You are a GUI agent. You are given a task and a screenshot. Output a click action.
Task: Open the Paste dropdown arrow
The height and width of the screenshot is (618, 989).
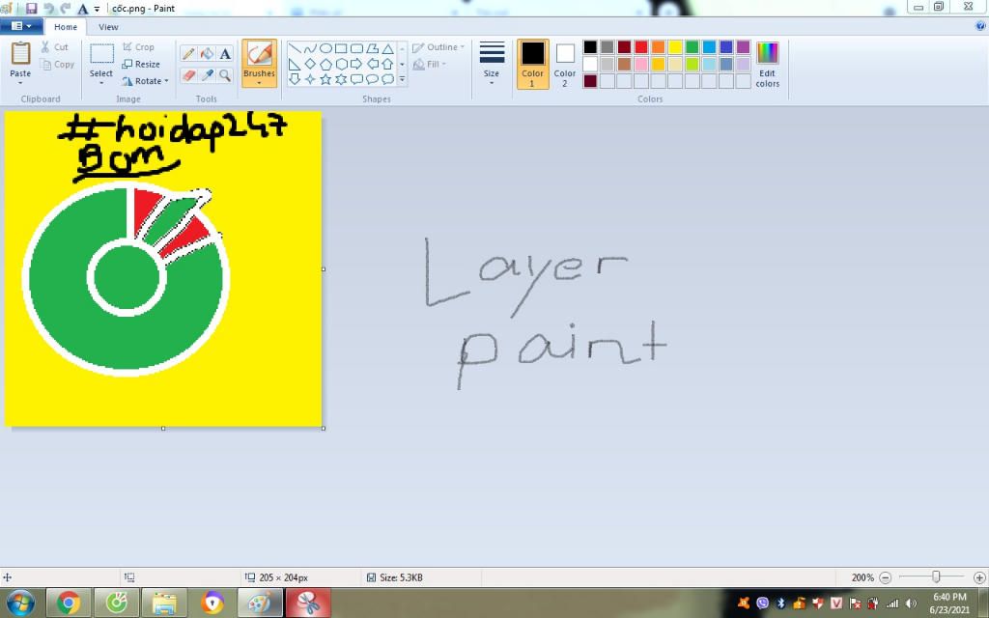(20, 83)
